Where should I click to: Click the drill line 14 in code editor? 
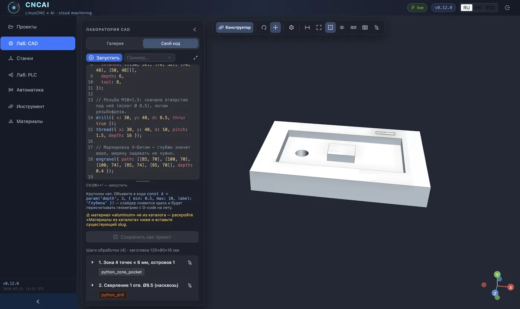[143, 121]
